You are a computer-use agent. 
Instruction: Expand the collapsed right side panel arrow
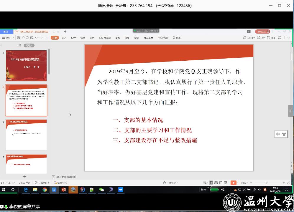(x=290, y=111)
